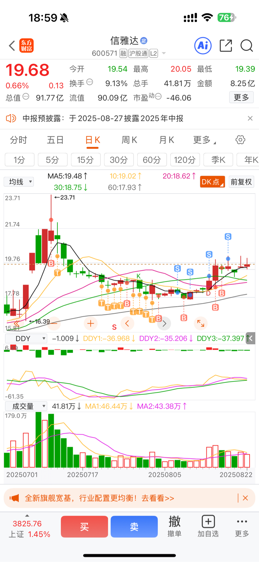259x562 pixels.
Task: Toggle the DK点 indicator
Action: click(x=212, y=182)
